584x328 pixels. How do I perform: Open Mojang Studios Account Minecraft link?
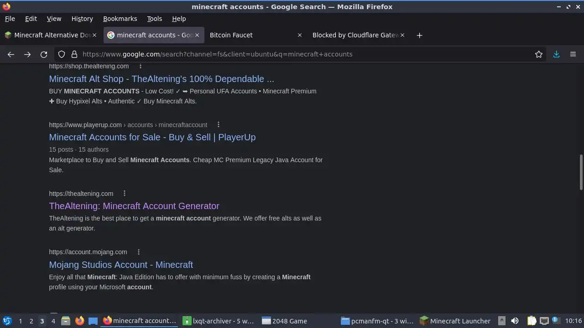pyautogui.click(x=121, y=265)
